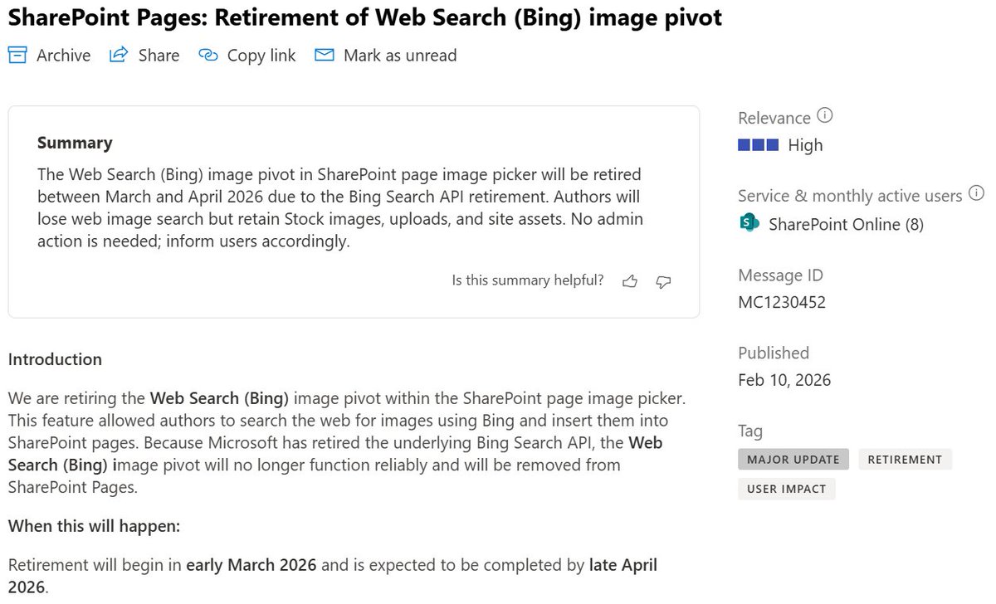This screenshot has width=996, height=604.
Task: Open the Relevance info icon
Action: tap(824, 116)
